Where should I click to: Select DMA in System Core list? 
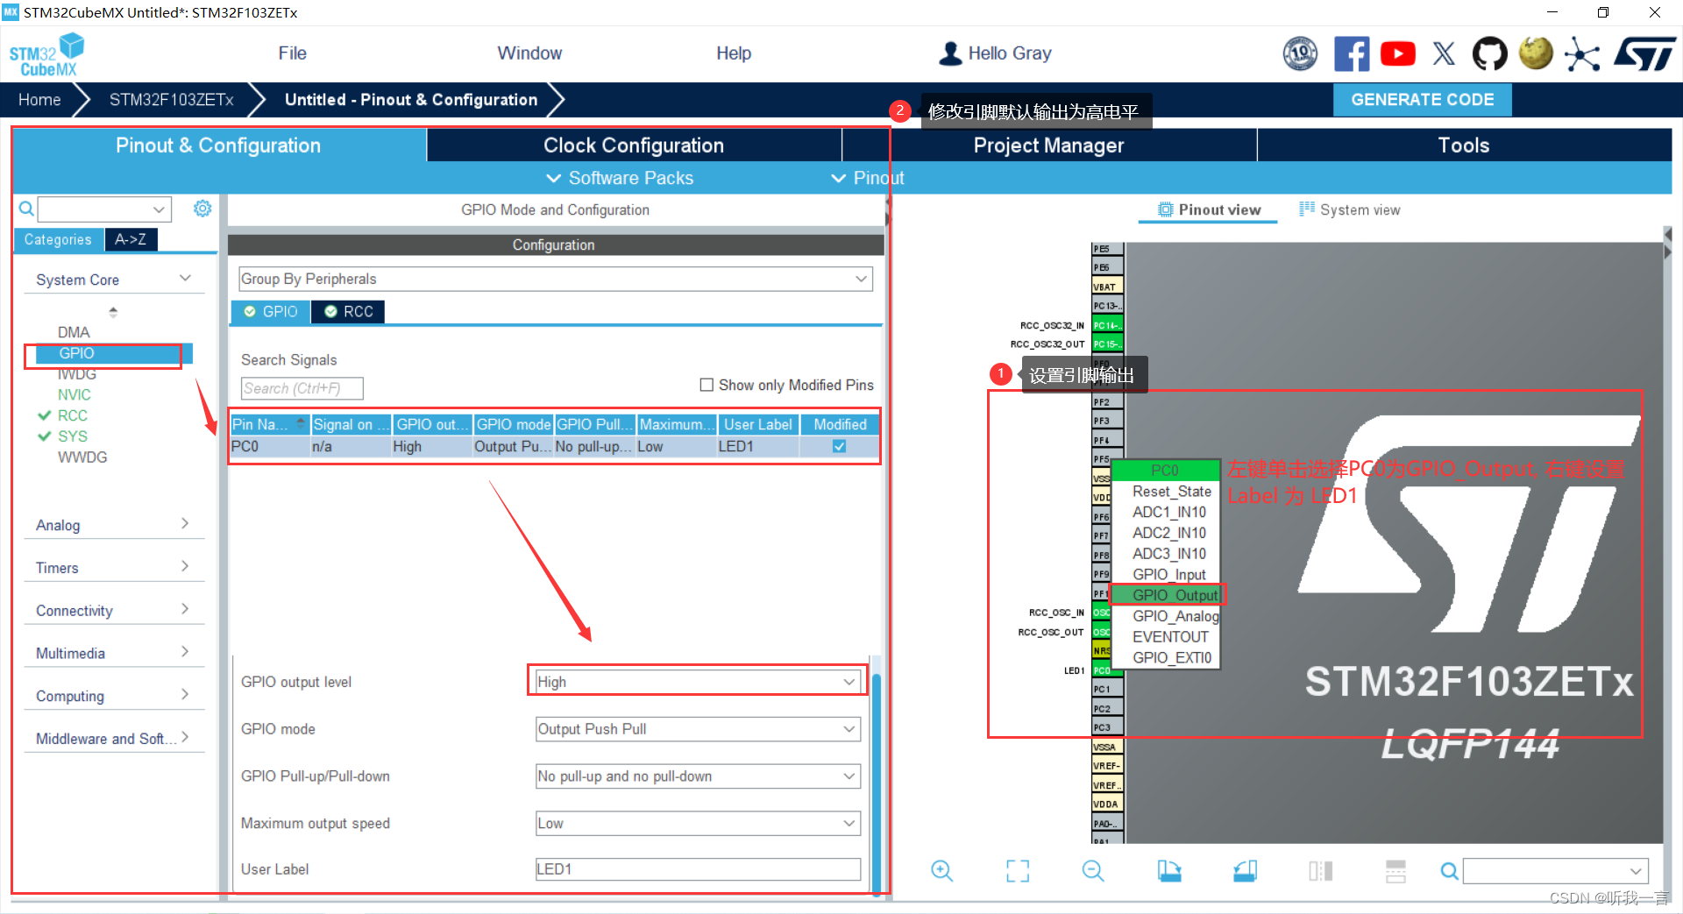click(74, 332)
